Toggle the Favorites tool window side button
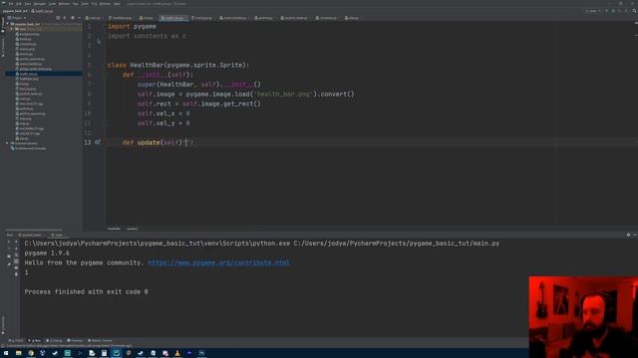Image resolution: width=638 pixels, height=358 pixels. [3, 324]
